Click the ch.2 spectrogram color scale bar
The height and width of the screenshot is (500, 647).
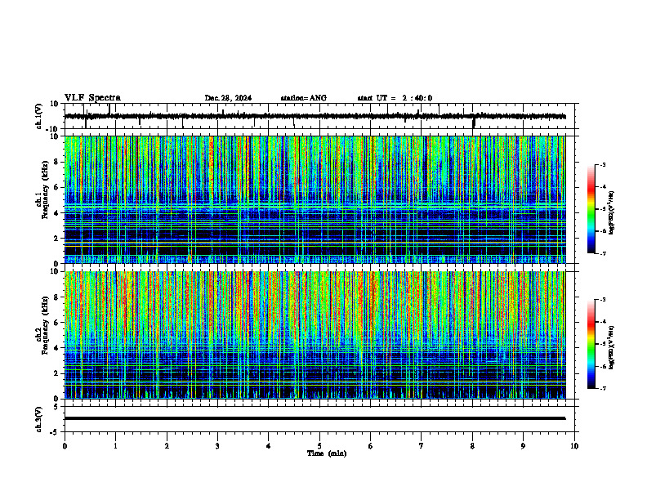(591, 344)
